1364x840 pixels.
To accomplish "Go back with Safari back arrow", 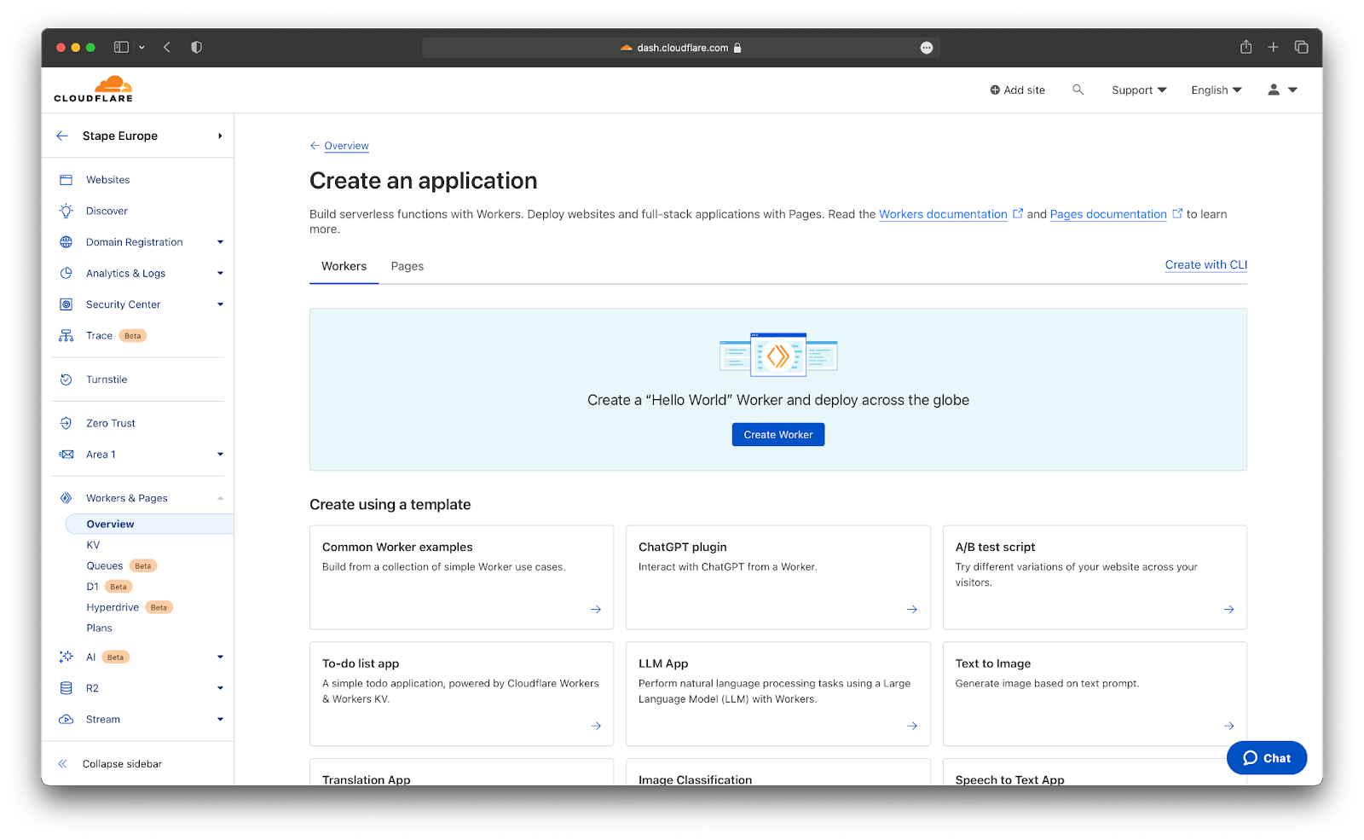I will click(167, 48).
